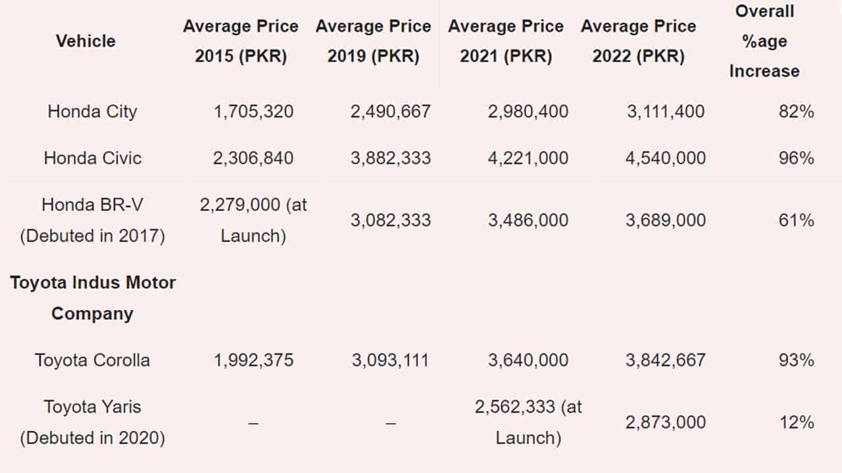This screenshot has width=842, height=473.
Task: Click the Toyota Indus Motor Company heading
Action: (x=93, y=298)
